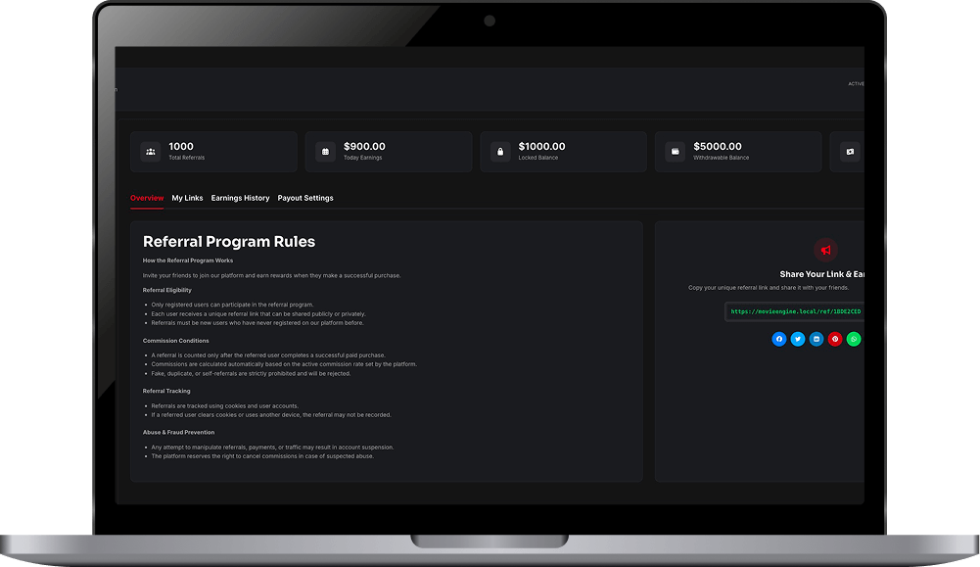Switch to the My Links tab
Viewport: 980px width, 567px height.
pyautogui.click(x=187, y=198)
